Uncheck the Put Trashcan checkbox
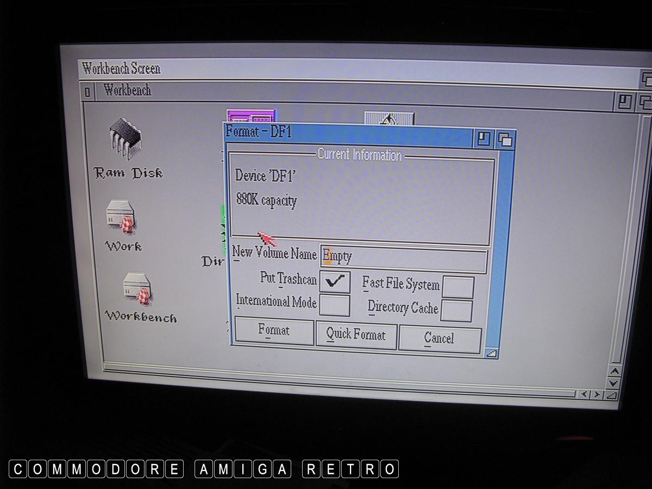The height and width of the screenshot is (489, 652). pyautogui.click(x=335, y=281)
